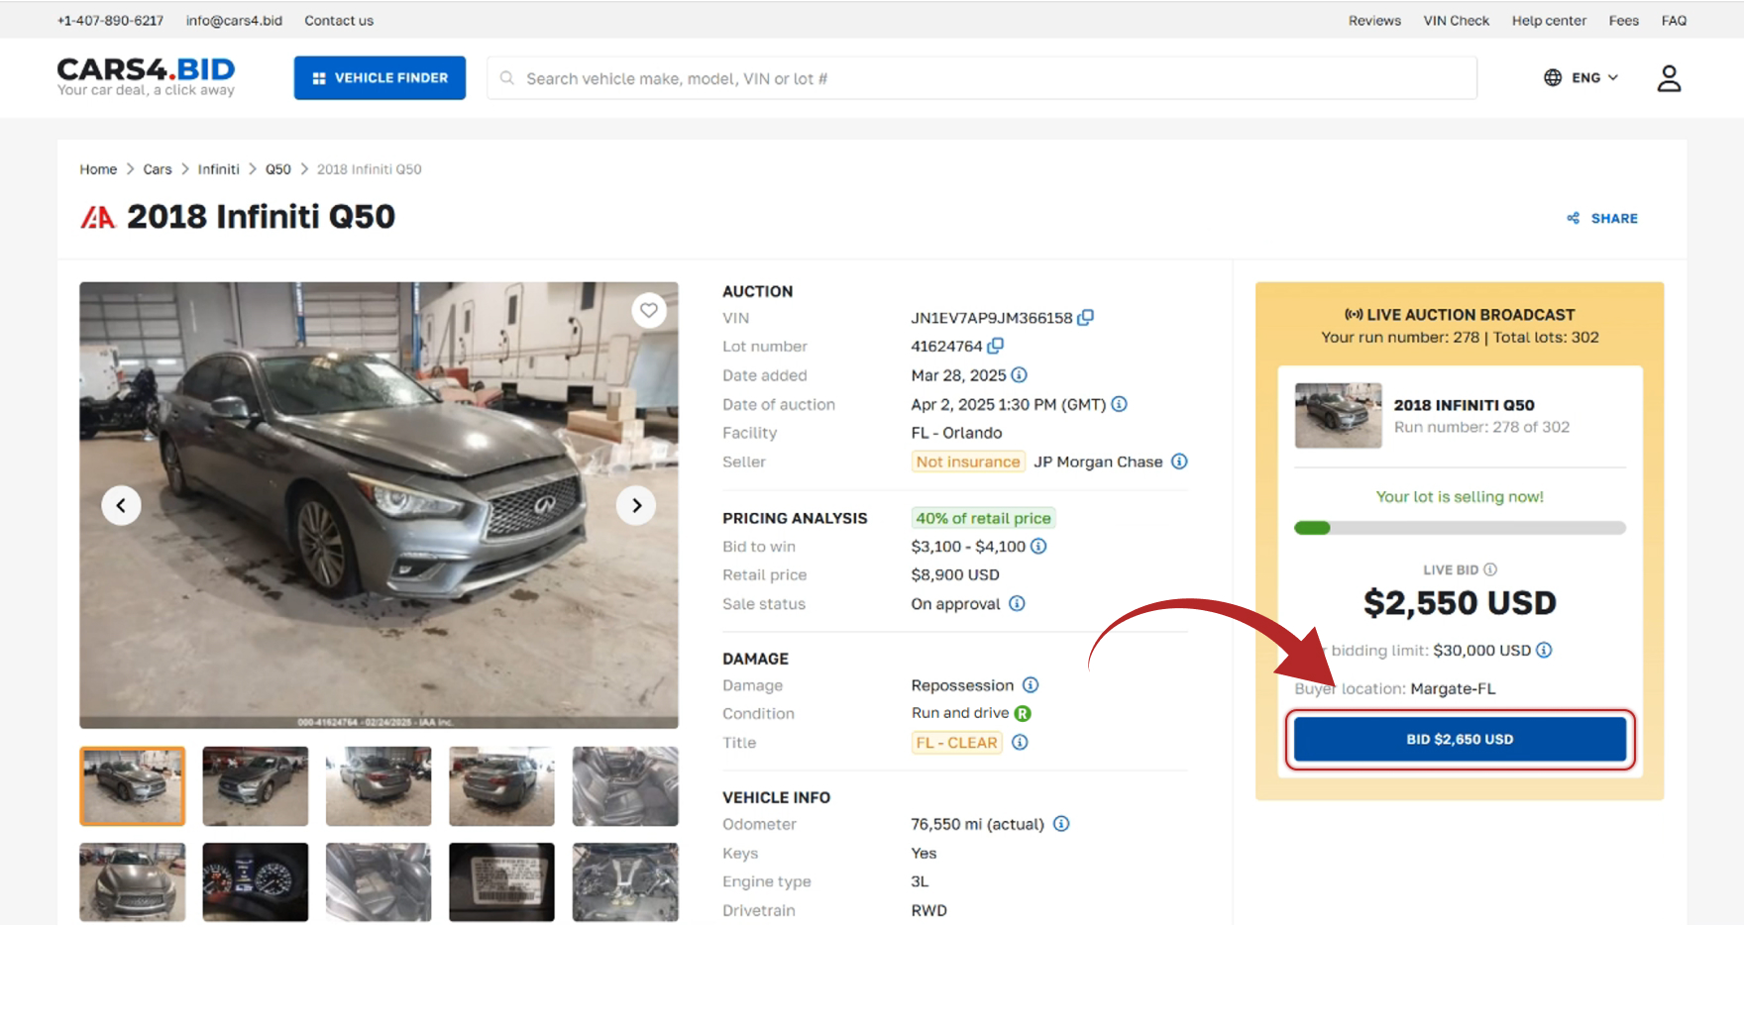Select the seat interior thumbnail in first row
This screenshot has width=1744, height=1030.
click(625, 786)
